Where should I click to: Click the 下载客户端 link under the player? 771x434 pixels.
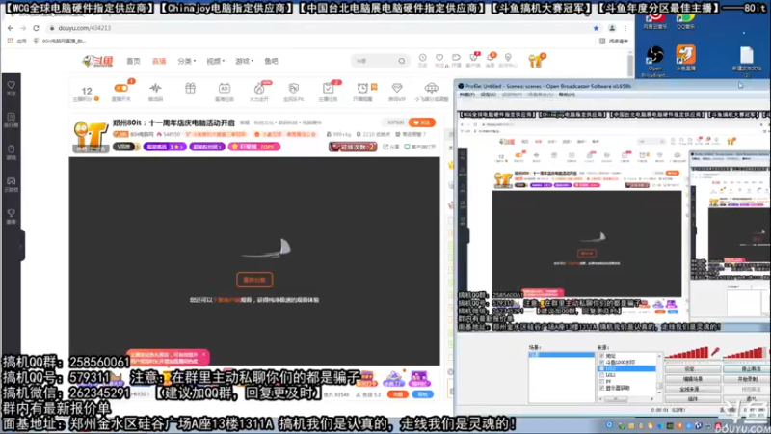[x=226, y=300]
